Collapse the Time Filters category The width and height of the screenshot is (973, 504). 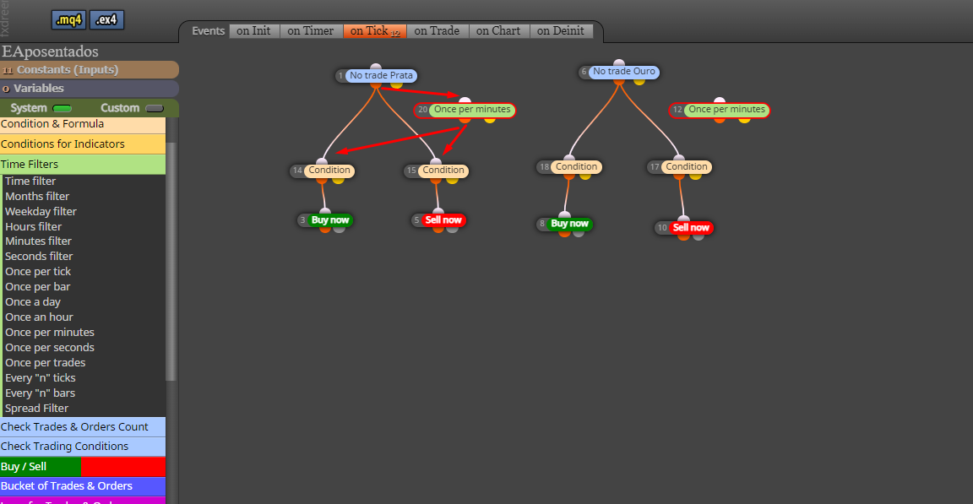(x=83, y=165)
